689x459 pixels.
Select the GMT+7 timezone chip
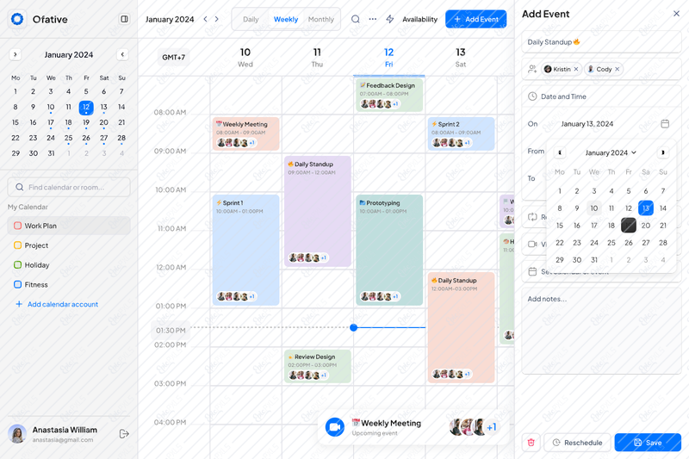pos(174,57)
